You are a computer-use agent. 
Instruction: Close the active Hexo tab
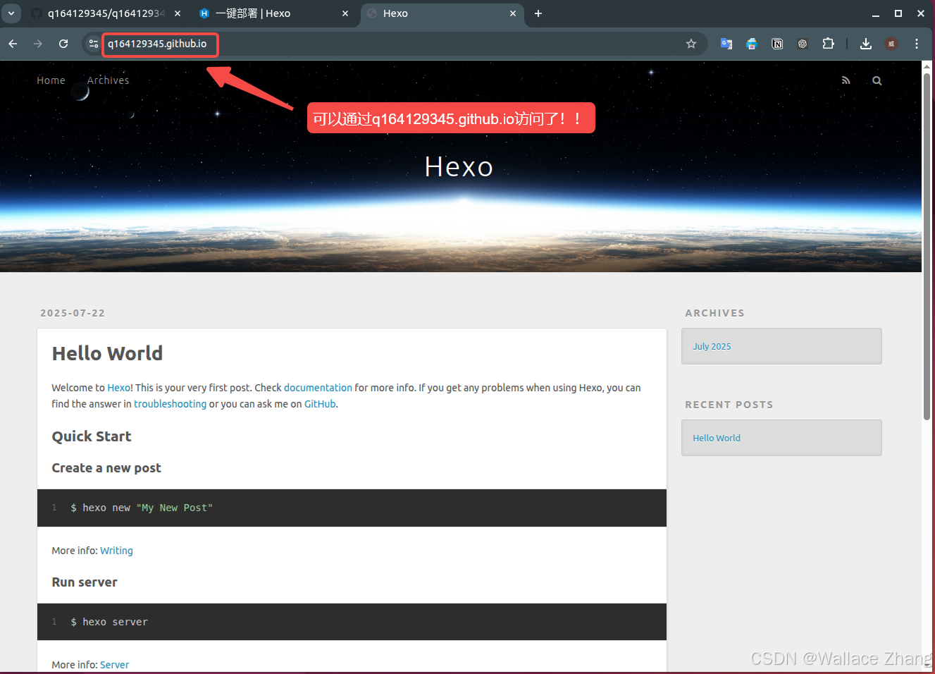(513, 13)
